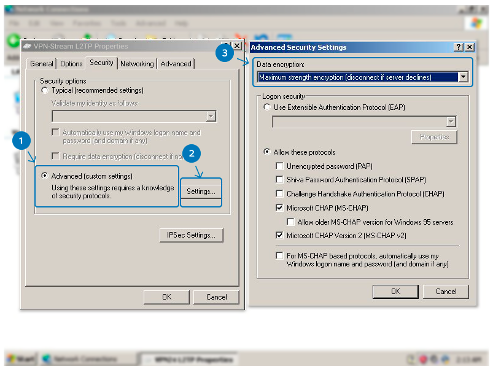The width and height of the screenshot is (493, 372).
Task: Click the help question mark in Advanced Security Settings
Action: (x=459, y=47)
